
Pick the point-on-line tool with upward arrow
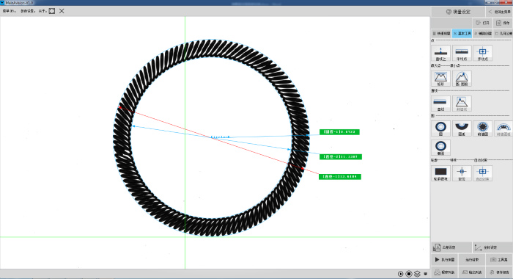pos(440,53)
